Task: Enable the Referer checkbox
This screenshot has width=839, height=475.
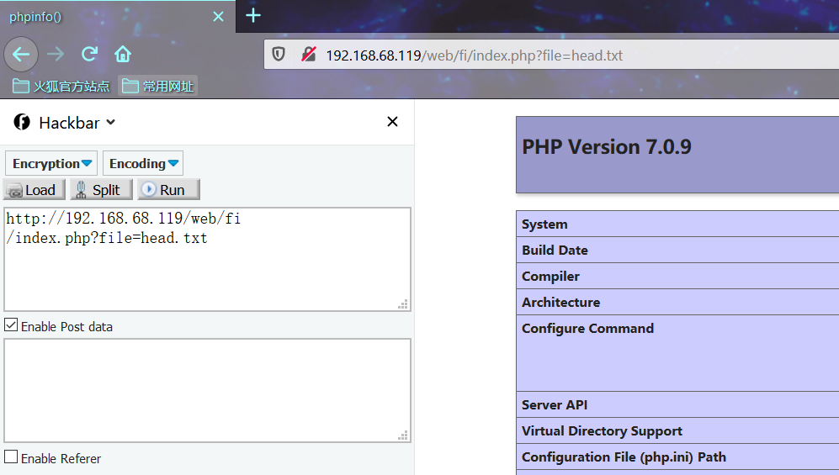Action: (11, 457)
